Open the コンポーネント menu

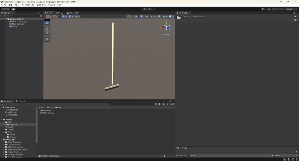pos(41,5)
